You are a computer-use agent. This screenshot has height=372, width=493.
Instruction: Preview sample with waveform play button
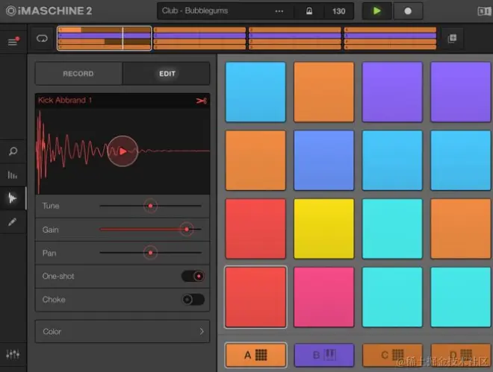[123, 151]
